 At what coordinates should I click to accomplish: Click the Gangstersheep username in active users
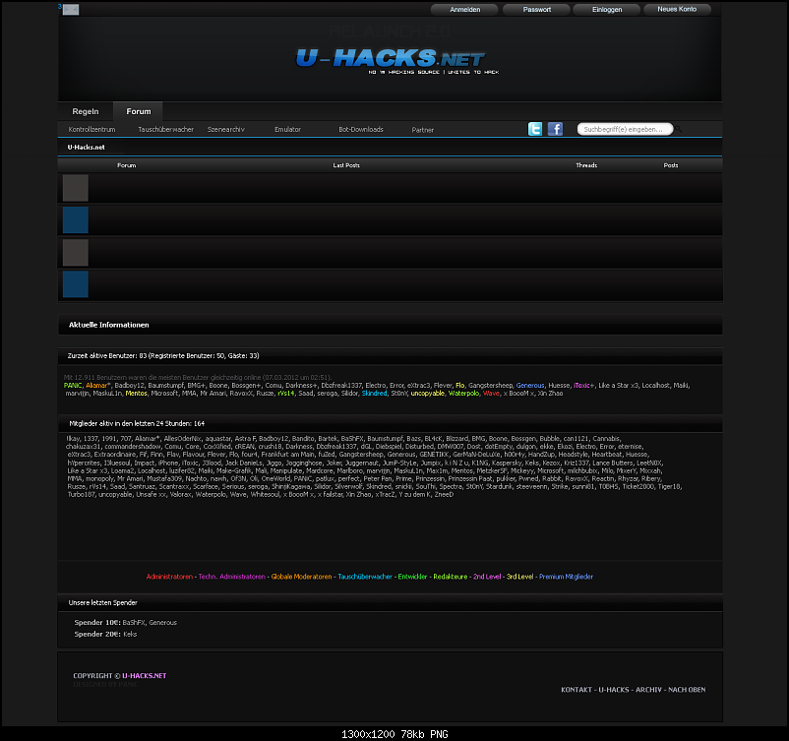(x=490, y=385)
